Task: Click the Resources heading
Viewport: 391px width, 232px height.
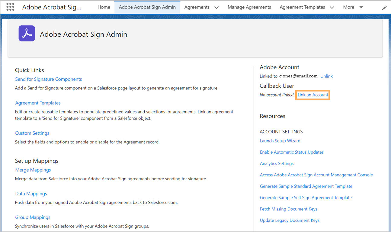Action: (273, 116)
